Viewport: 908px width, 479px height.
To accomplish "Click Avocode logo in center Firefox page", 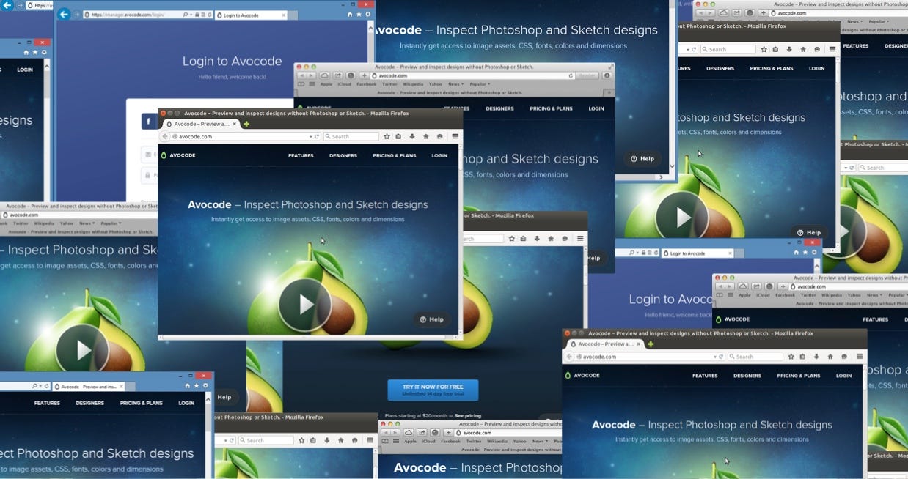I will pos(178,155).
